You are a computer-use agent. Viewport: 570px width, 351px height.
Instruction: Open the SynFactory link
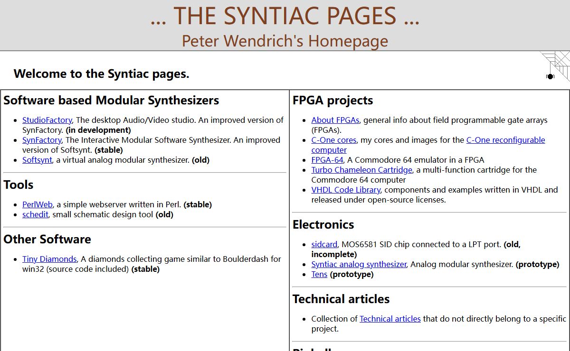42,140
